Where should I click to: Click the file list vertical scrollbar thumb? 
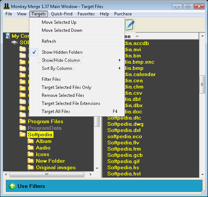(202, 84)
